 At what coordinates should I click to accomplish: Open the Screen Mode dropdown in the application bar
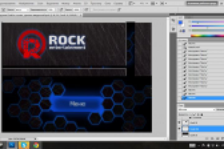[x=163, y=3]
